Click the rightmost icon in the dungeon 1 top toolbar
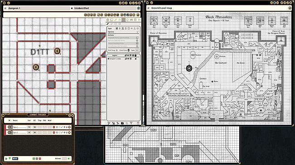295x165 pixels. (138, 15)
